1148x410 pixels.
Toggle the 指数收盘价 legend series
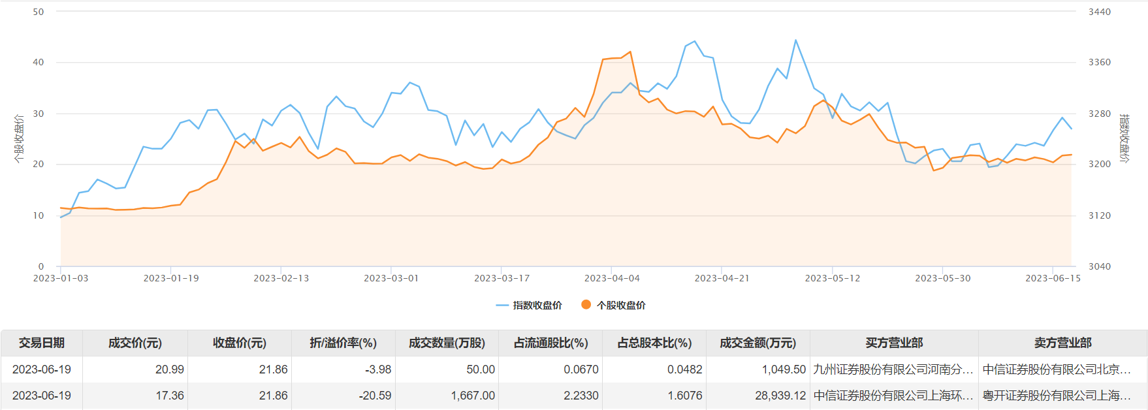[529, 305]
